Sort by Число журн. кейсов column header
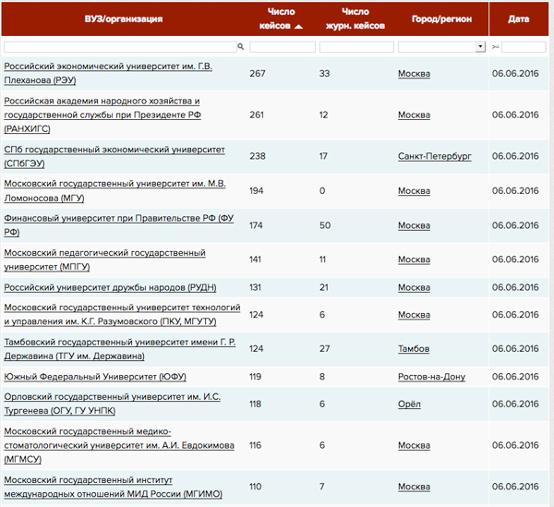The image size is (554, 507). 349,18
